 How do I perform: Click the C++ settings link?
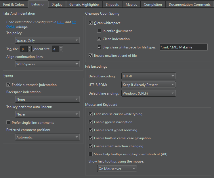click(x=61, y=22)
